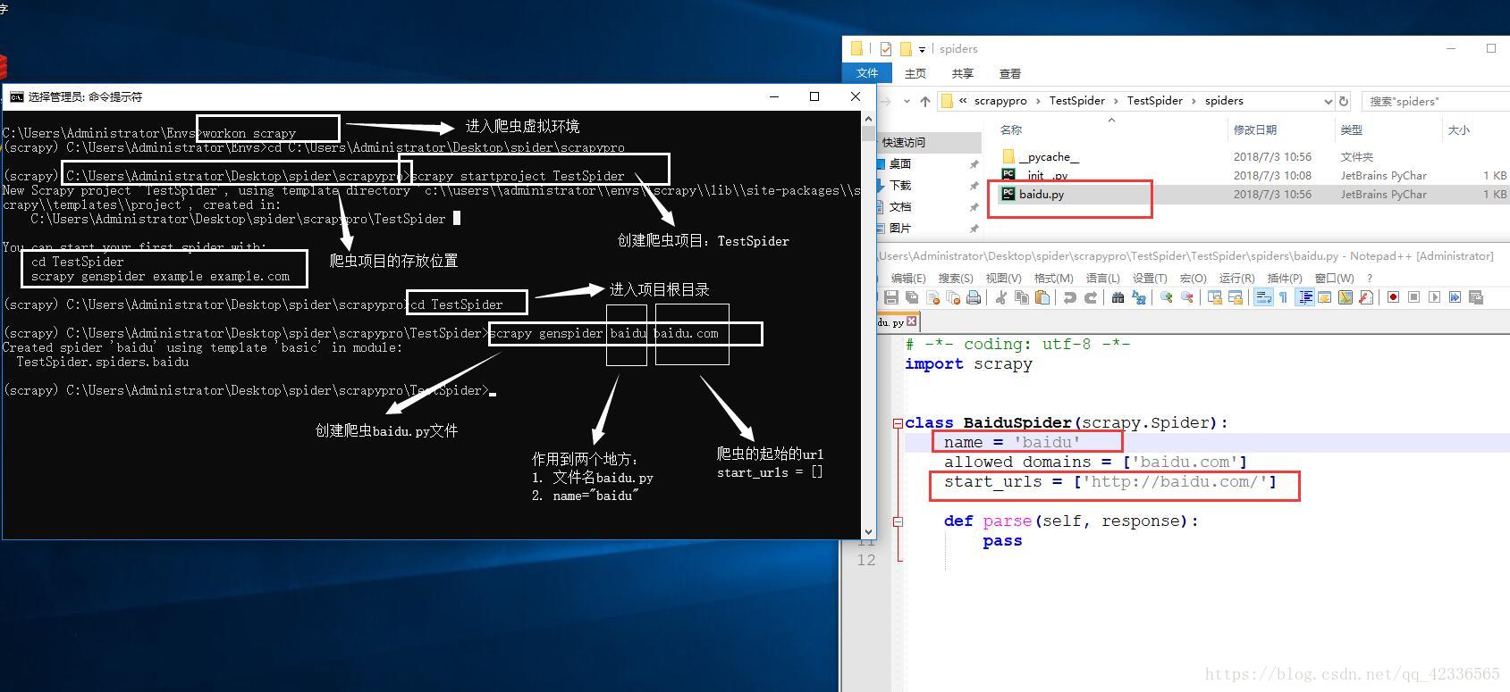The image size is (1510, 692).
Task: Collapse the BaiduSpider class fold marker
Action: (x=898, y=423)
